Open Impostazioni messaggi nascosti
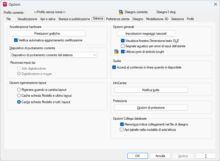 pyautogui.click(x=146, y=34)
